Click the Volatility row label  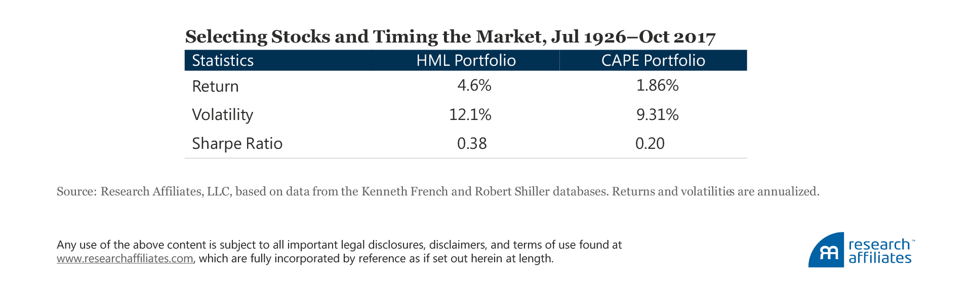tap(222, 115)
